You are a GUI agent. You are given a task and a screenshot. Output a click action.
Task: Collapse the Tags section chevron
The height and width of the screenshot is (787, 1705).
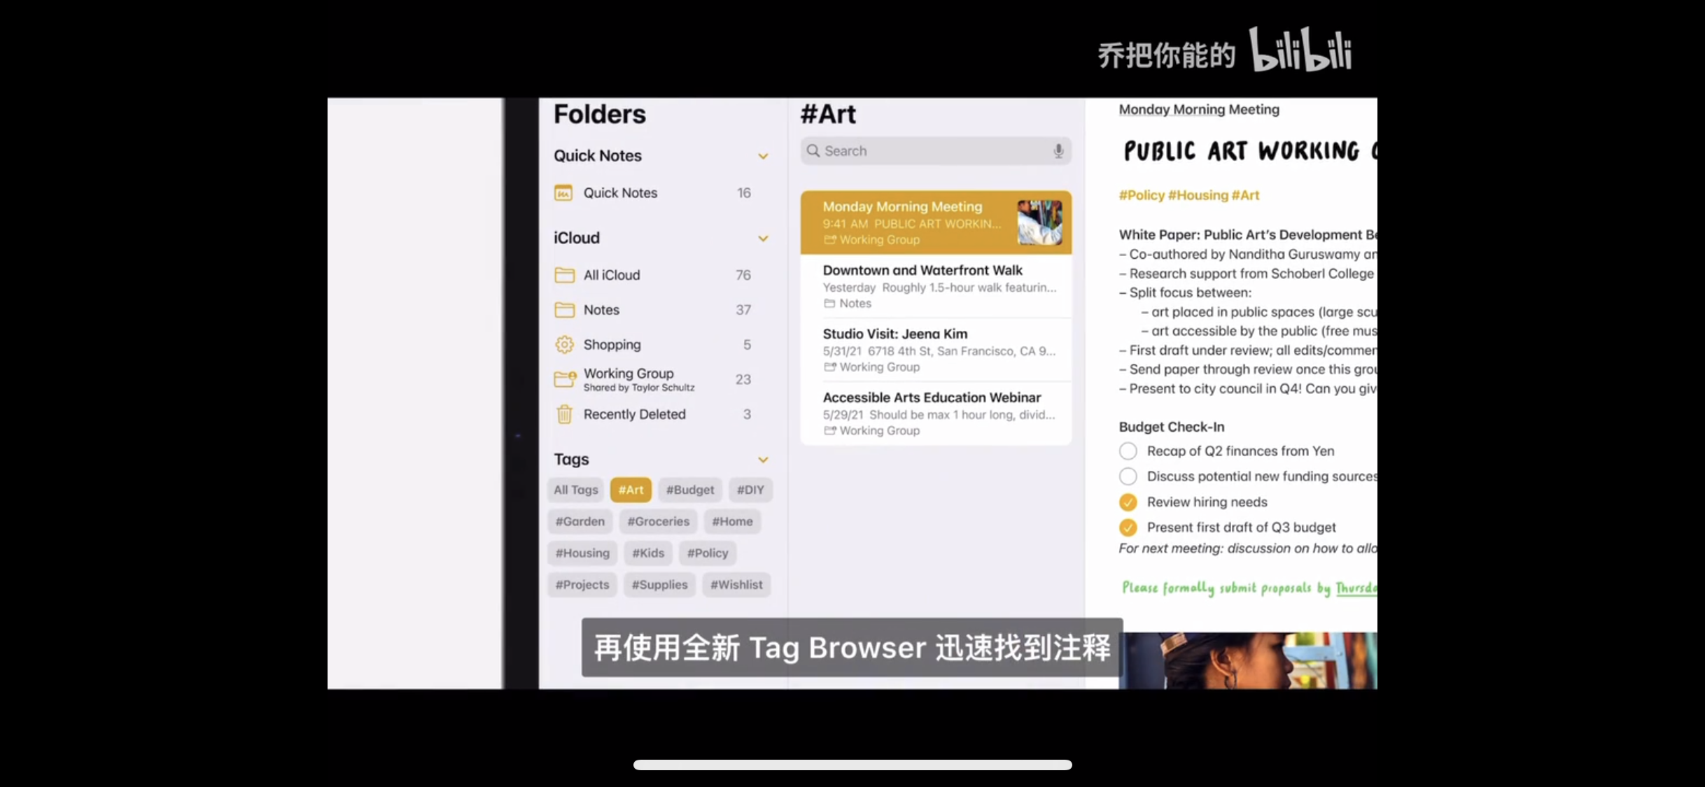(763, 460)
